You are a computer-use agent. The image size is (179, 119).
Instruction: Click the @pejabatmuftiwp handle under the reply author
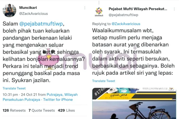point(124,15)
